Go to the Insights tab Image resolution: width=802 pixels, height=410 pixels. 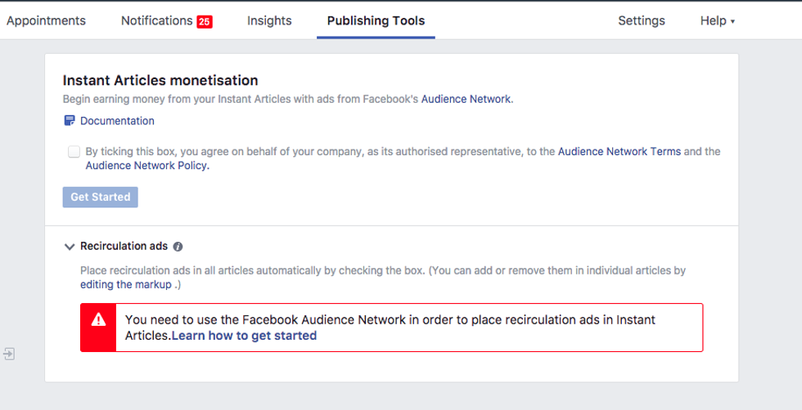point(269,21)
